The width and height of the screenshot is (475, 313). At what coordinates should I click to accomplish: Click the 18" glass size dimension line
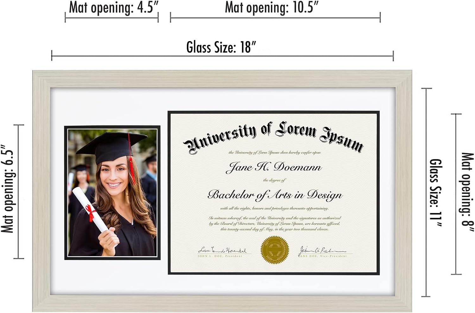(222, 57)
